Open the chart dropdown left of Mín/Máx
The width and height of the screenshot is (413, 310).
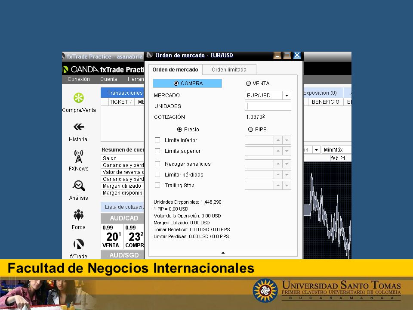316,150
